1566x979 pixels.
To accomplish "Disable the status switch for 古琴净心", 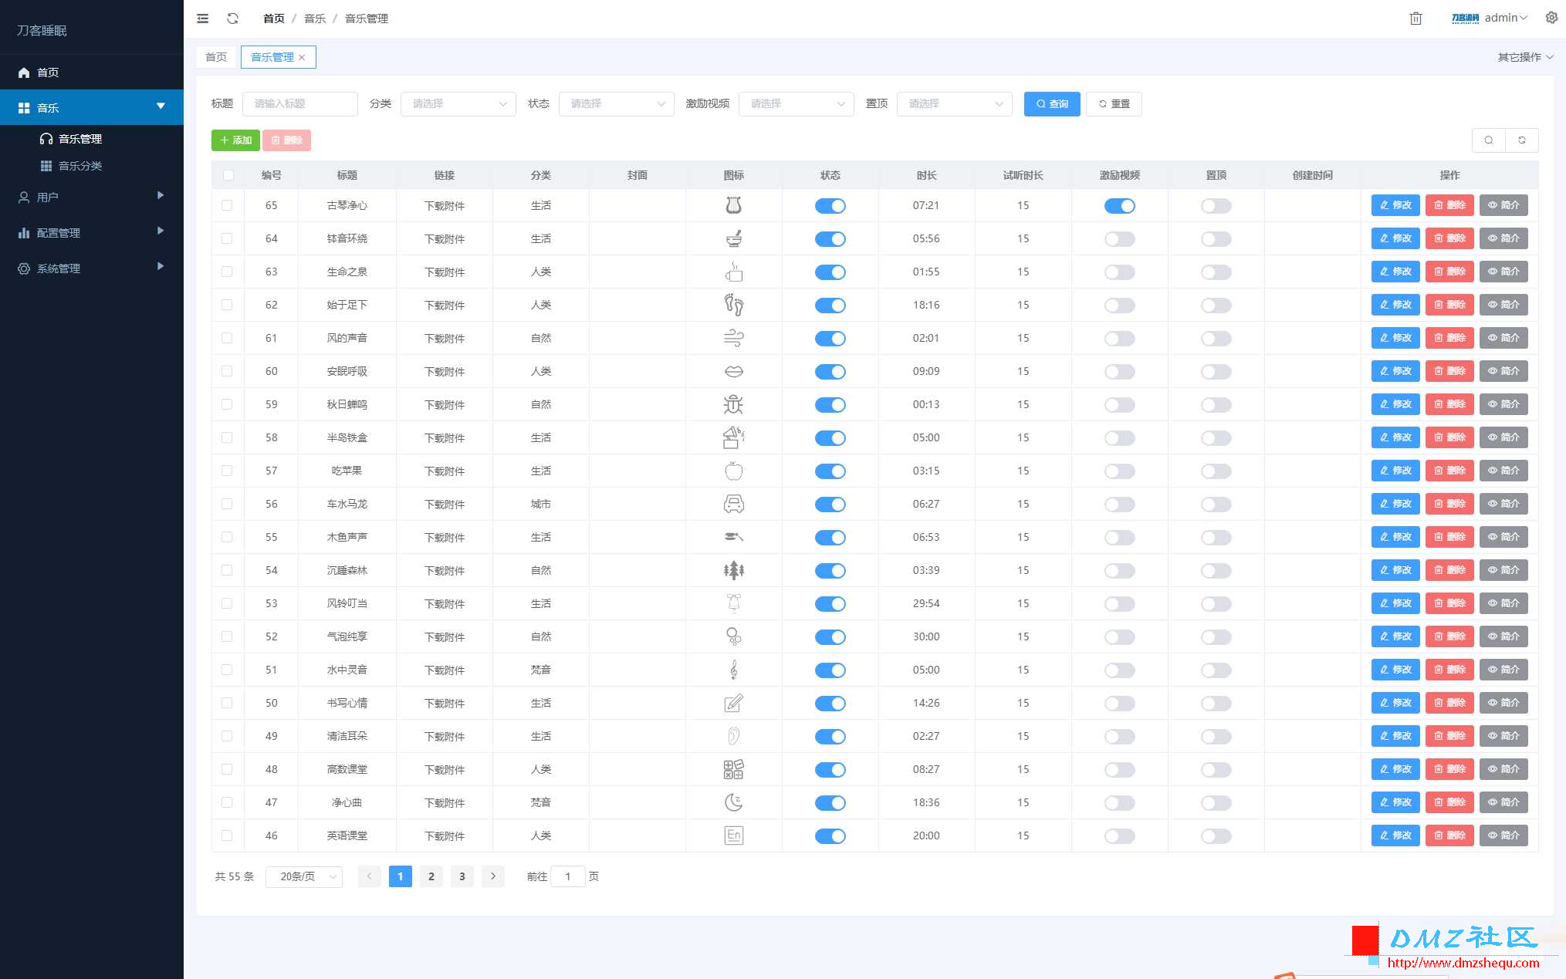I will [830, 206].
